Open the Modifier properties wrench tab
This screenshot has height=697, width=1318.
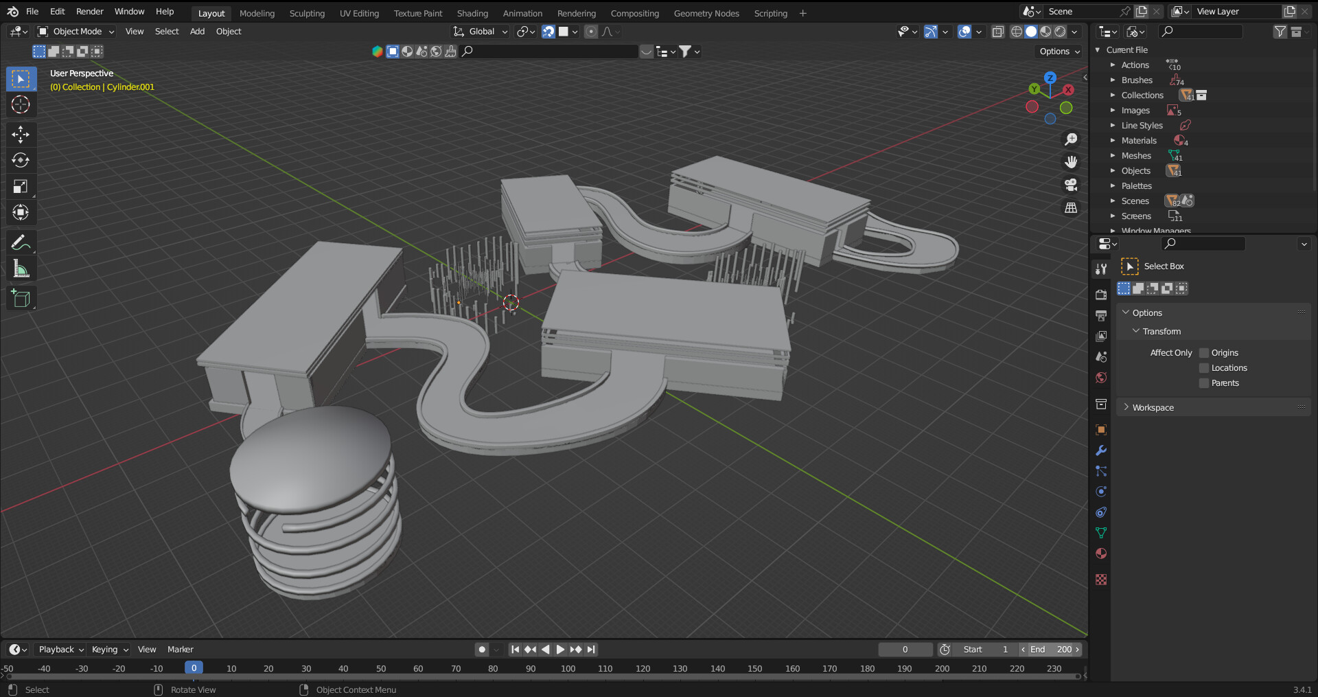tap(1101, 451)
